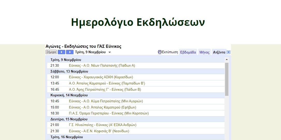Switch to the Μήνας tab

tap(204, 52)
